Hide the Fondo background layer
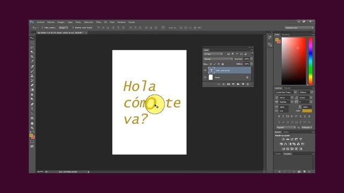Screen dimensions: 344x193 pyautogui.click(x=205, y=77)
